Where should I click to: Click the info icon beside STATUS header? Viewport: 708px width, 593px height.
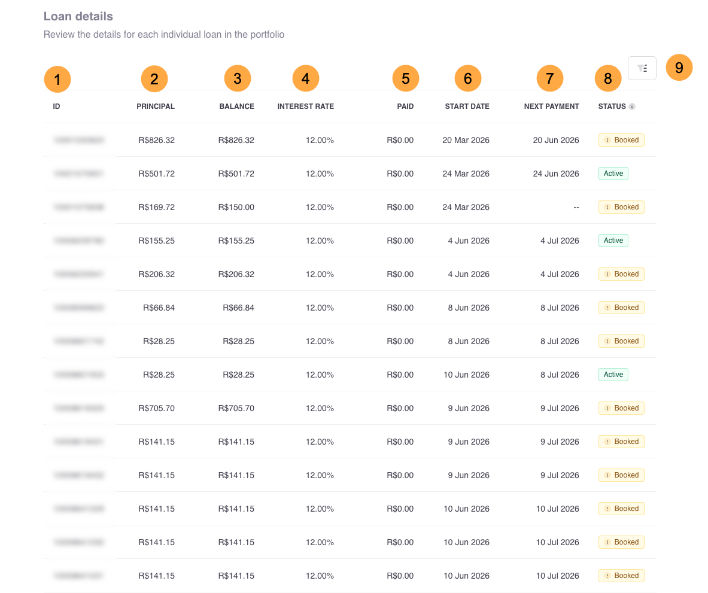(632, 107)
